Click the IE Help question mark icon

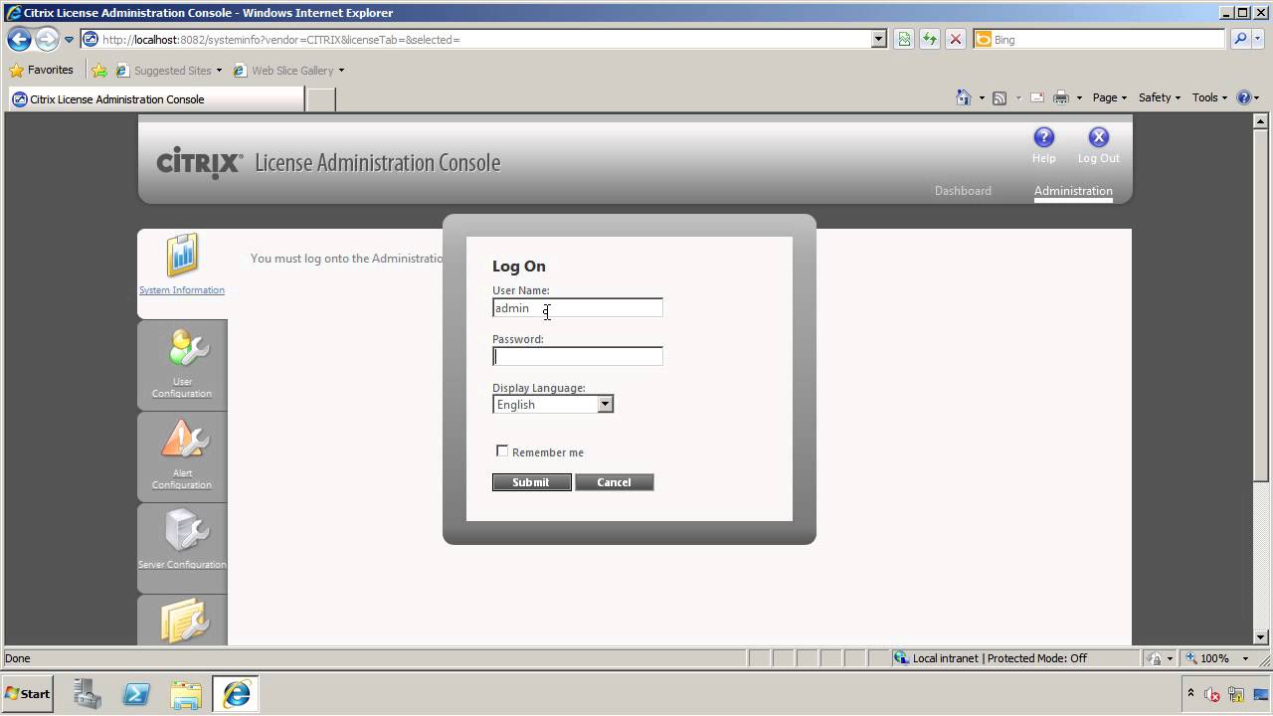[1243, 97]
